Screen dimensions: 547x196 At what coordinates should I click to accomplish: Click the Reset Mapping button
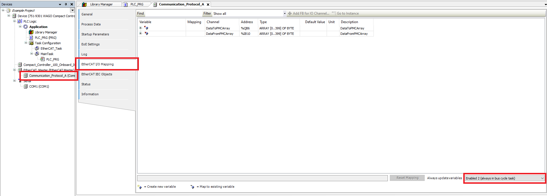407,178
